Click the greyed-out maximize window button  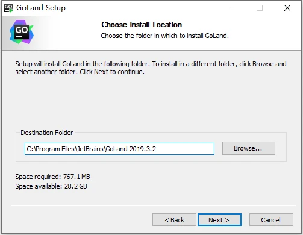[260, 8]
